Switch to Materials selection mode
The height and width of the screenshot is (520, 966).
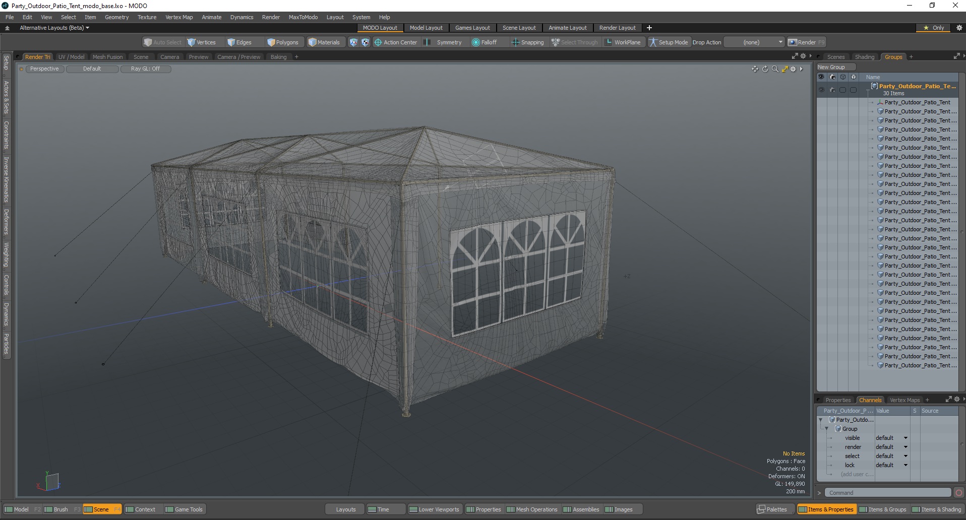(324, 42)
